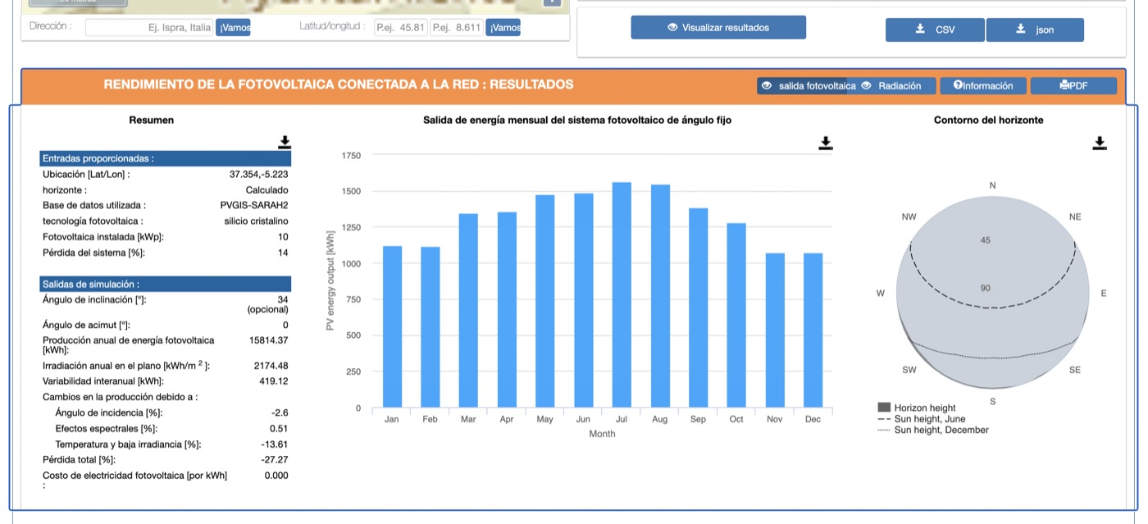
Task: Click the Jan bar in the chart
Action: pyautogui.click(x=392, y=327)
